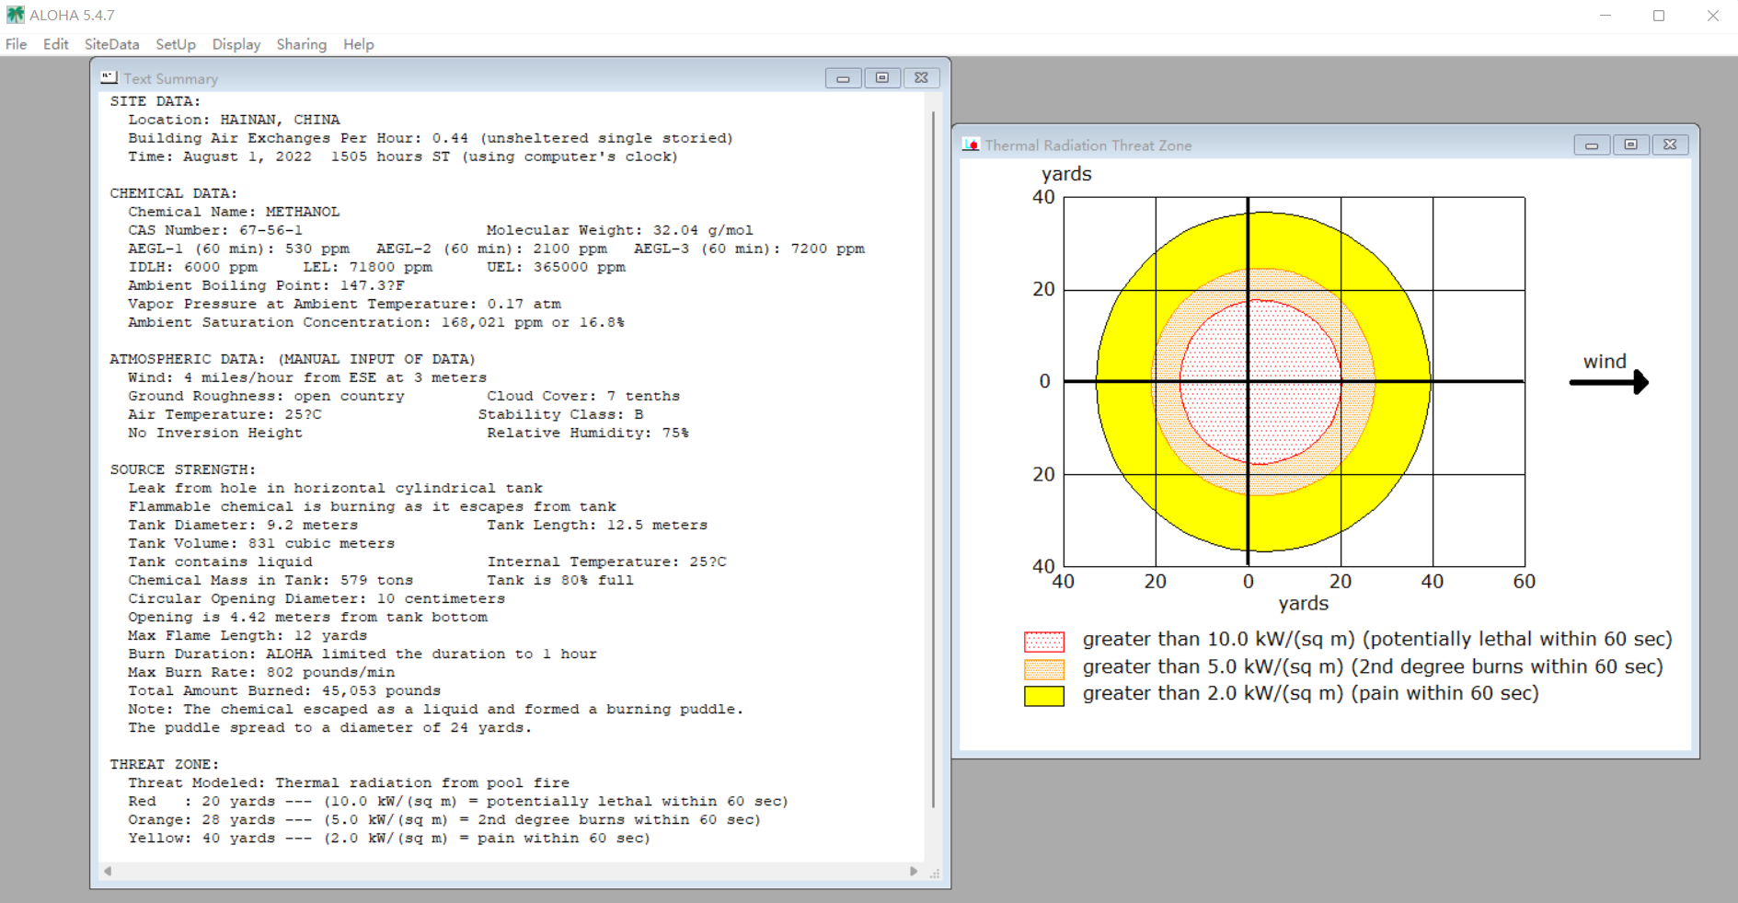Click the 'CHEMICAL DATA:' heading
This screenshot has width=1738, height=903.
tap(174, 193)
